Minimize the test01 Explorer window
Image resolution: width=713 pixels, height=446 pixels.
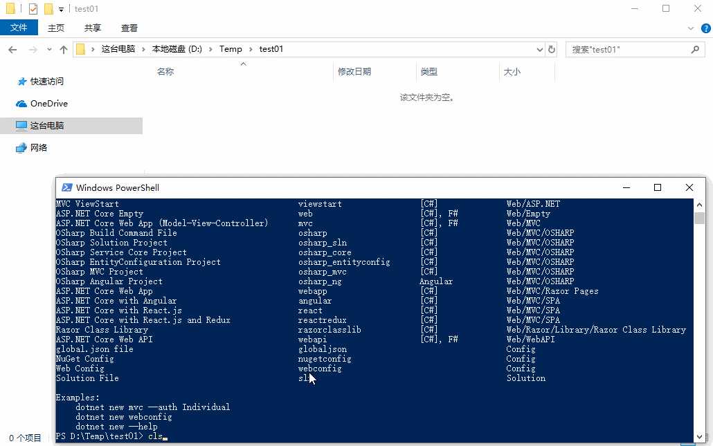635,8
